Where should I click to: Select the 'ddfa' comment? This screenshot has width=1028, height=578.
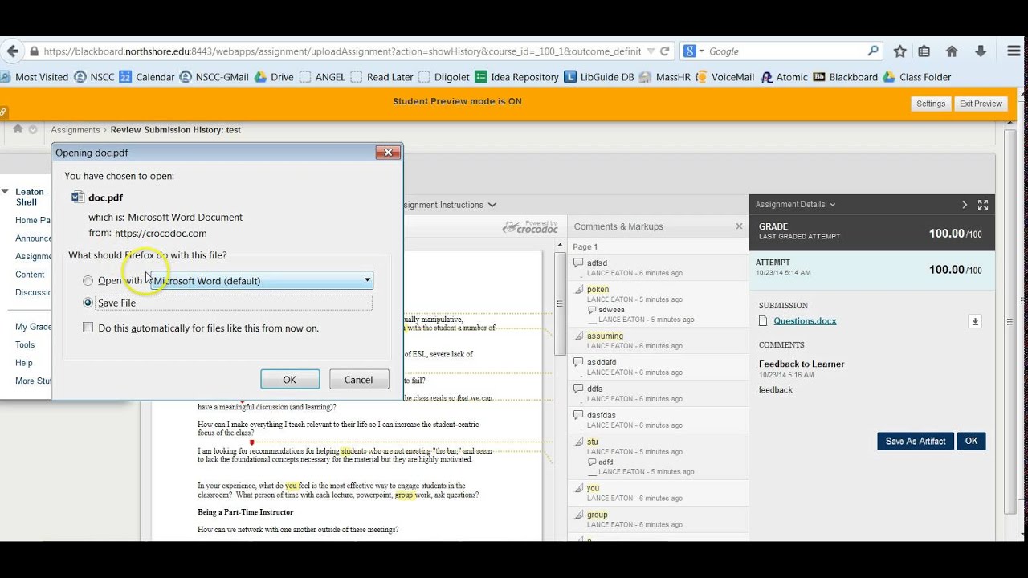point(659,393)
